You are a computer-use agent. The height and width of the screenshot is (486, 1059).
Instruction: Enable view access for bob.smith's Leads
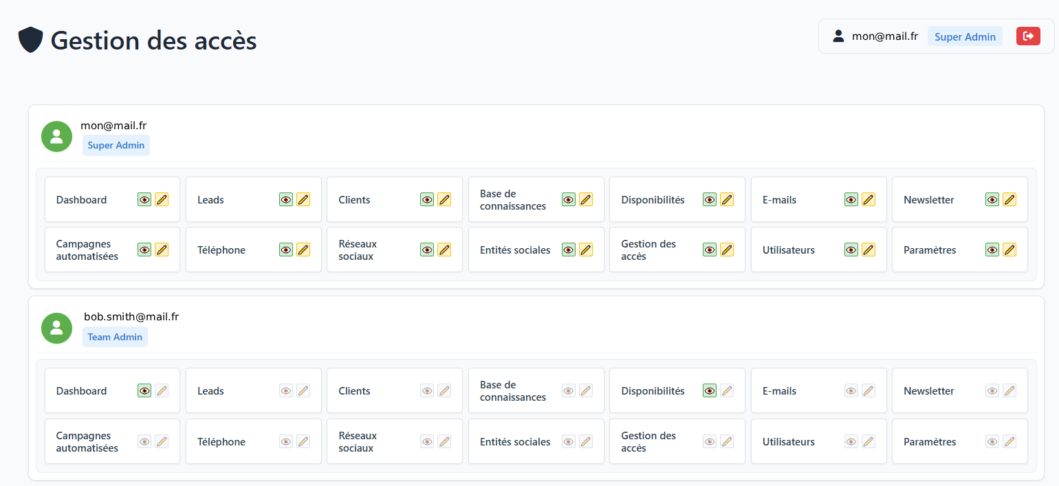pyautogui.click(x=286, y=390)
